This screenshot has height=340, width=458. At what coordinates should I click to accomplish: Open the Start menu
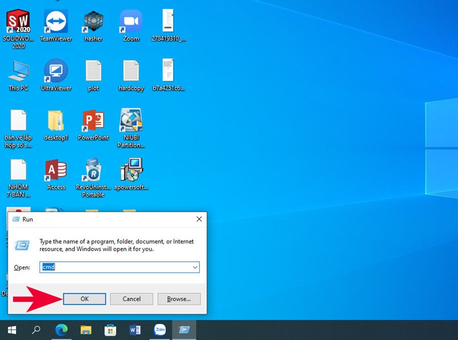tap(12, 330)
